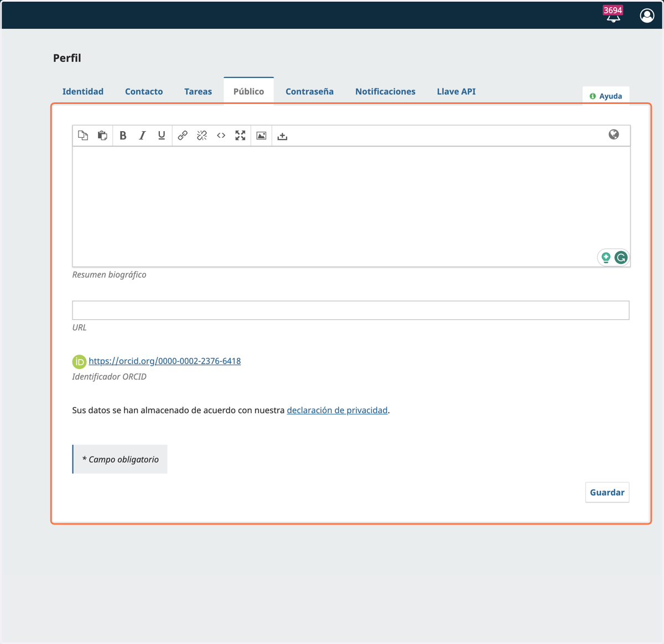Open user account avatar menu
The height and width of the screenshot is (644, 664).
[647, 15]
